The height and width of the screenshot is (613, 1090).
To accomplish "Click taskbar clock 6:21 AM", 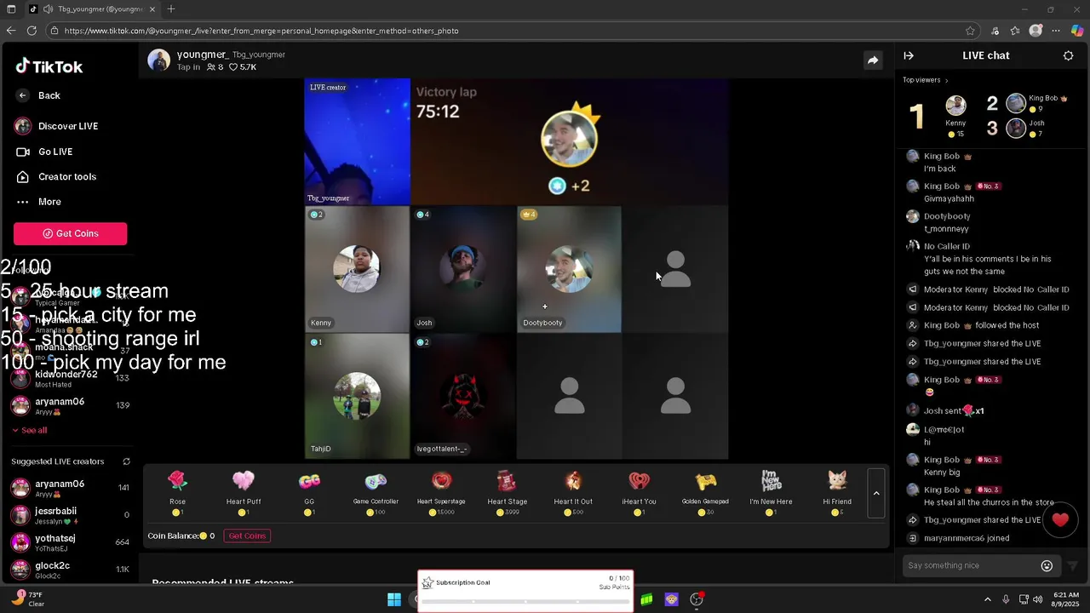I will point(1065,599).
